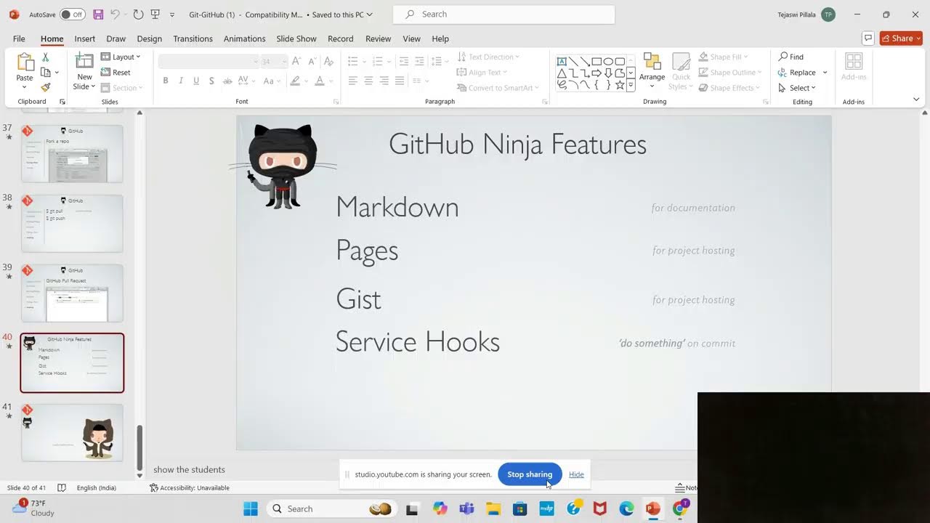This screenshot has height=523, width=930.
Task: Open the Record tab
Action: 341,38
